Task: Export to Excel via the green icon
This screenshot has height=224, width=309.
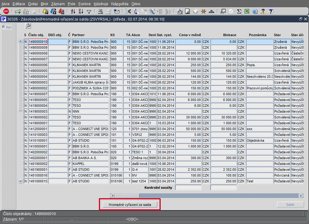Action: tap(247, 12)
